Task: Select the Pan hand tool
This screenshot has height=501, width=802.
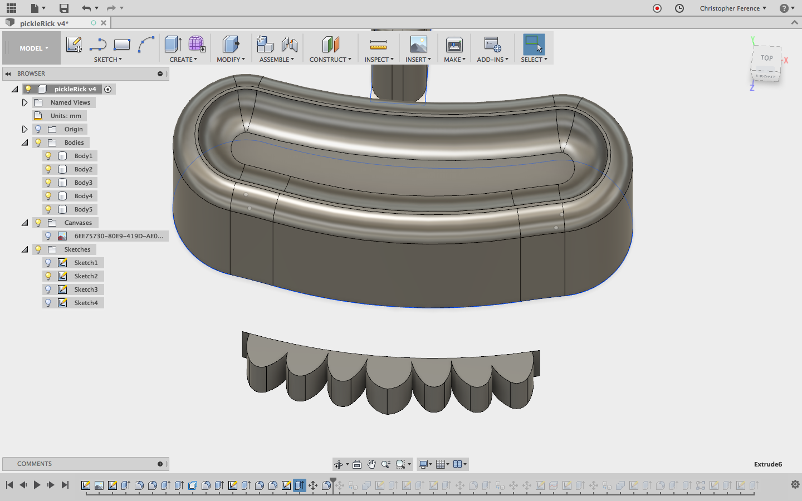Action: pyautogui.click(x=371, y=464)
